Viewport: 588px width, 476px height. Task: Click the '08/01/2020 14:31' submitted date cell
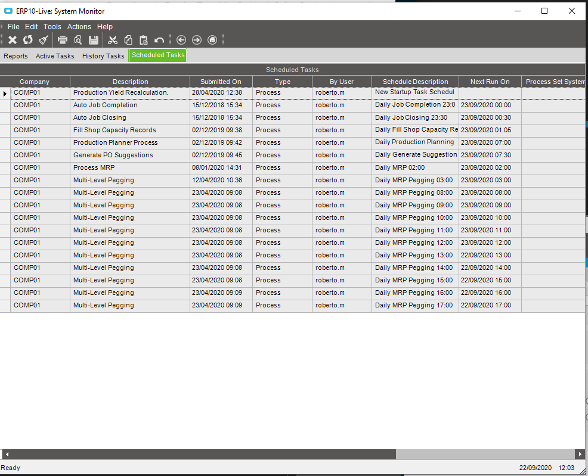click(221, 168)
